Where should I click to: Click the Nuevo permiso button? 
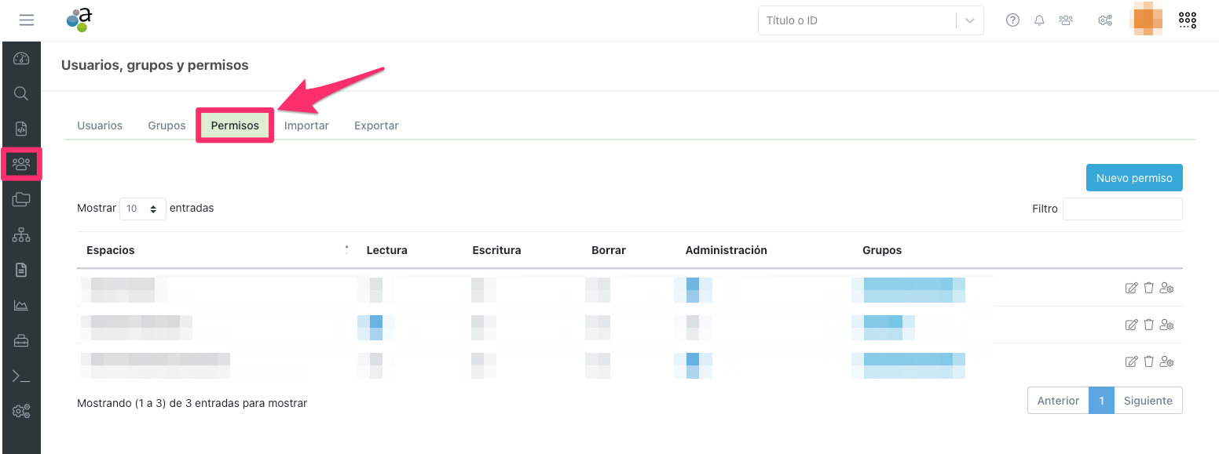1133,178
